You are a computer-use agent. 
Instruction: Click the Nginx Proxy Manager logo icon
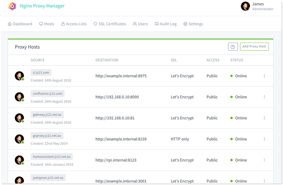point(12,6)
